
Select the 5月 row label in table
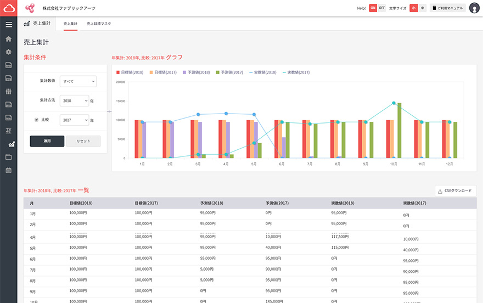point(32,249)
